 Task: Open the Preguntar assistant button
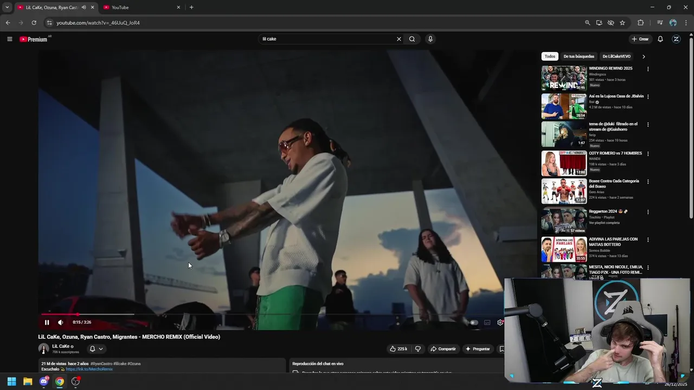pyautogui.click(x=478, y=349)
